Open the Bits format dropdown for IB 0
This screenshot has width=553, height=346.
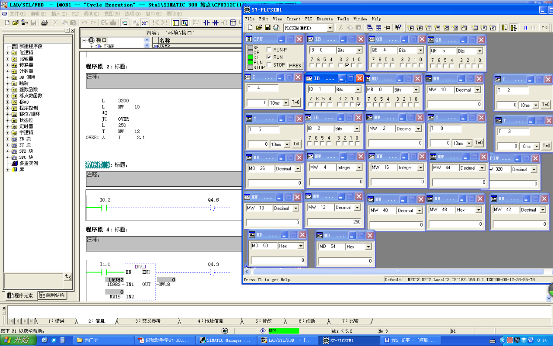tap(359, 50)
